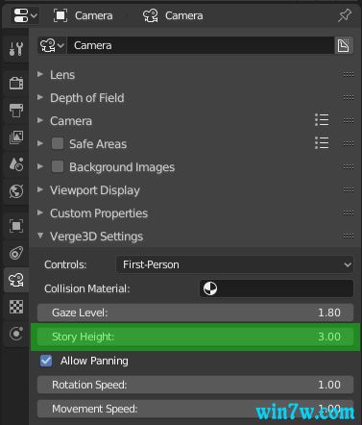Open the Tool properties tab
This screenshot has height=425, width=362.
coord(16,49)
